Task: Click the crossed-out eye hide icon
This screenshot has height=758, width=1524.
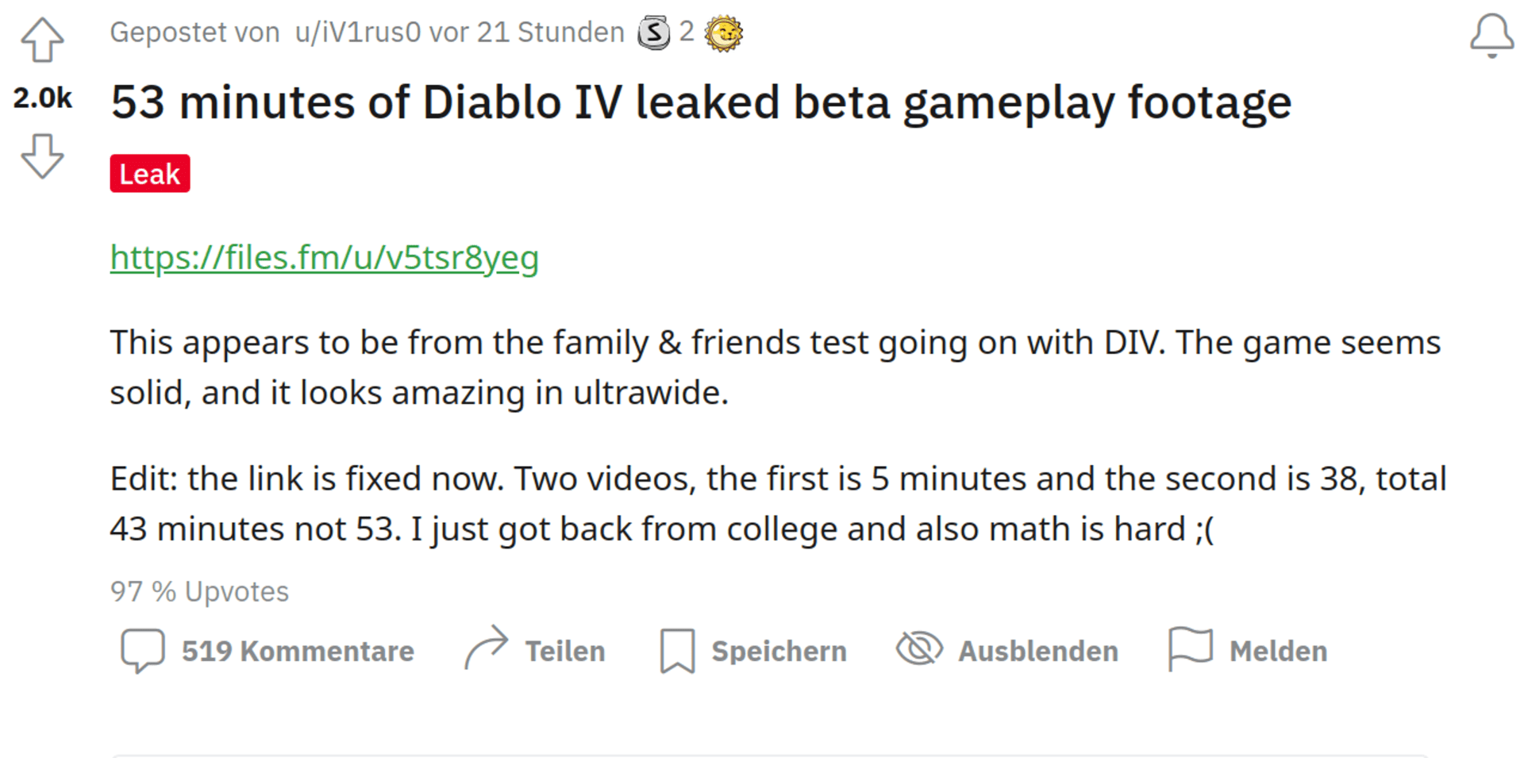Action: click(919, 648)
